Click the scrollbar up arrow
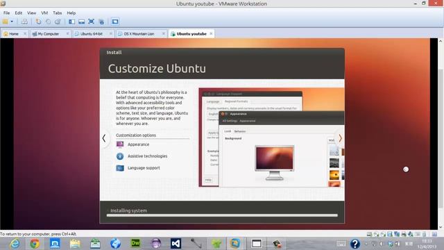The height and width of the screenshot is (250, 444). click(441, 41)
